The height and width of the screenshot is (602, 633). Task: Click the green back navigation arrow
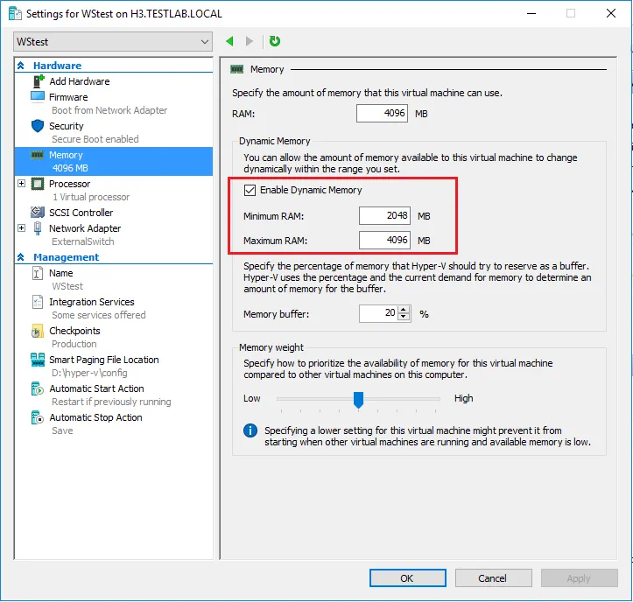[x=229, y=41]
